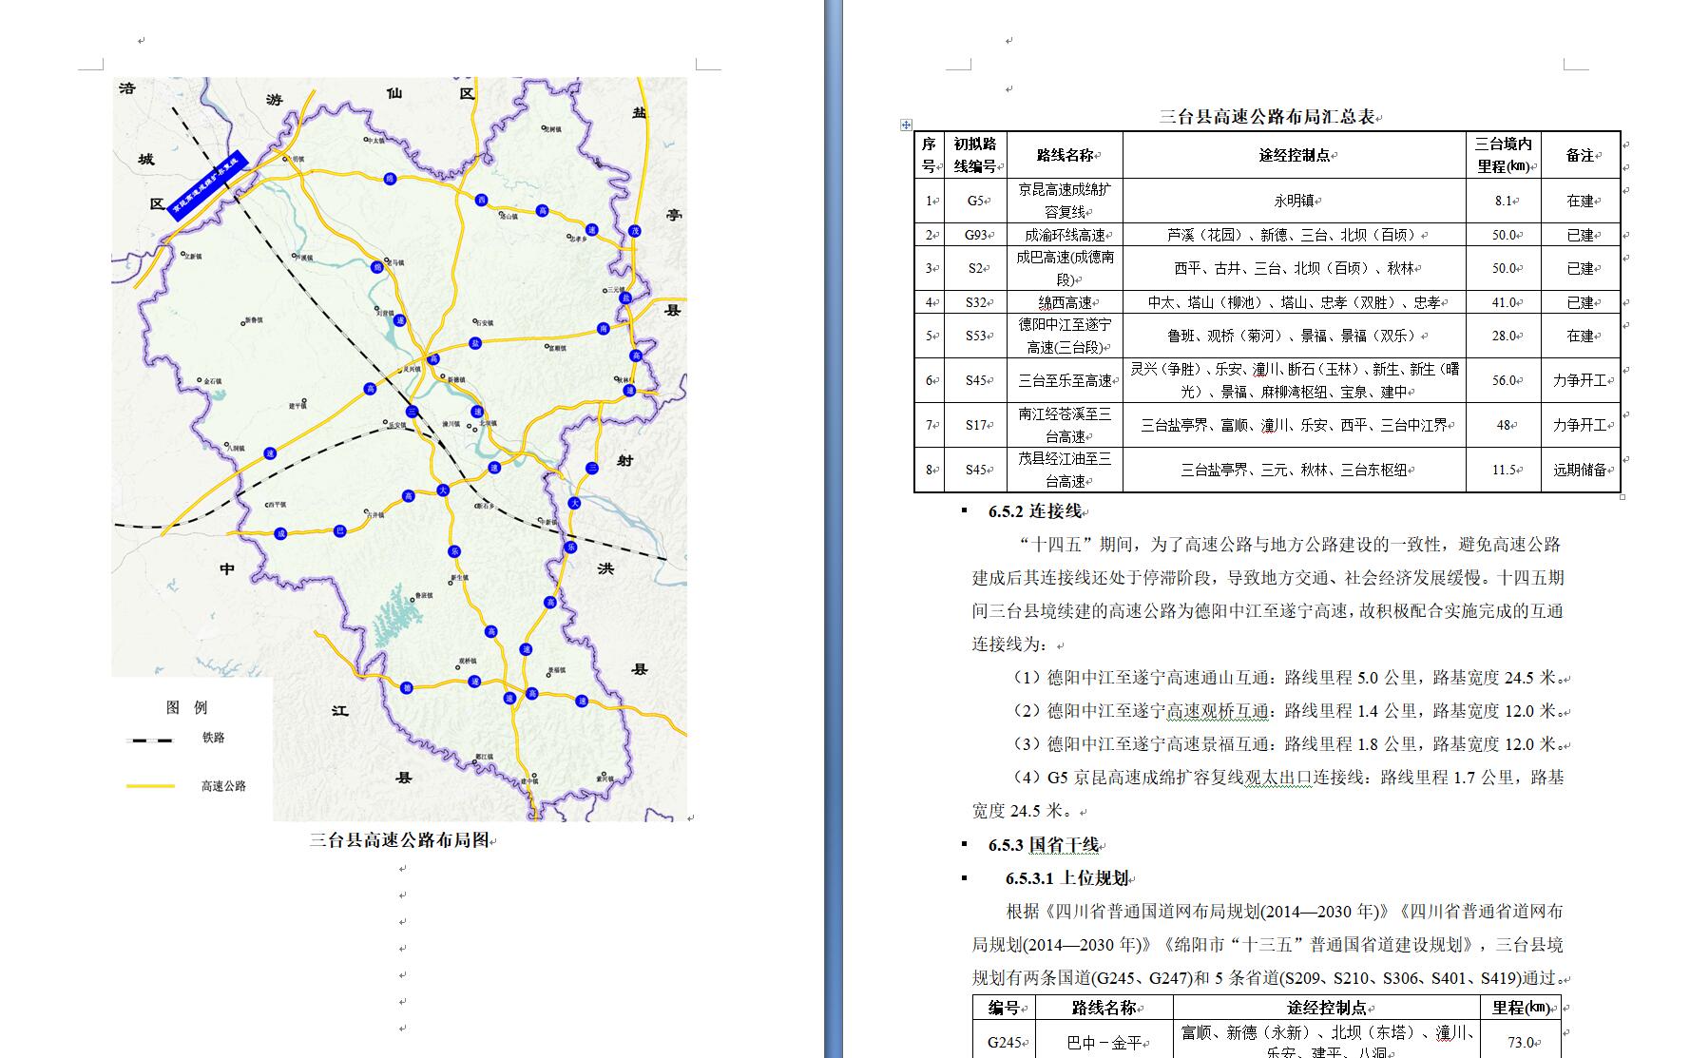Viewport: 1690px width, 1058px height.
Task: Click the heading 6.5.3.1 上位规划
Action: coord(1068,878)
